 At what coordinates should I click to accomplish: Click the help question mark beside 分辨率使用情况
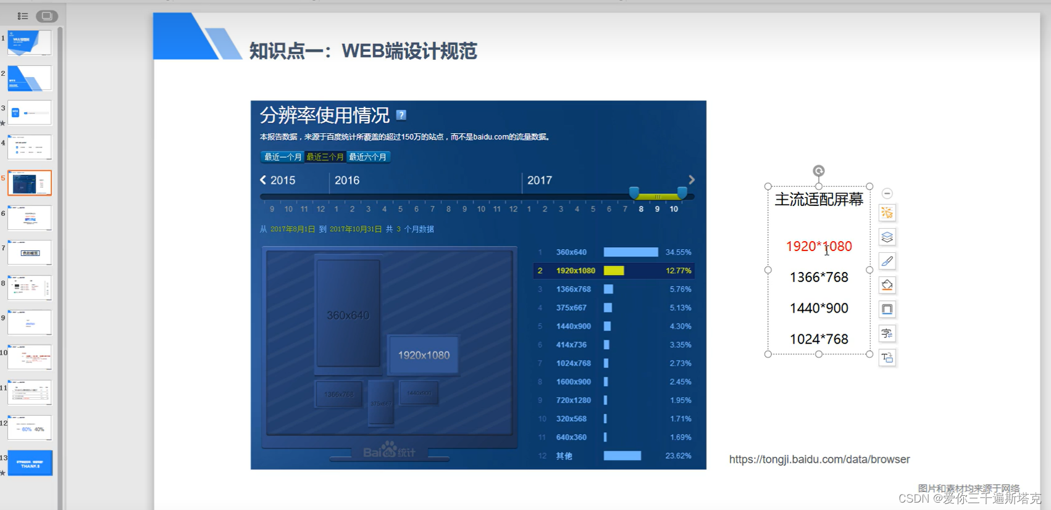(x=401, y=115)
